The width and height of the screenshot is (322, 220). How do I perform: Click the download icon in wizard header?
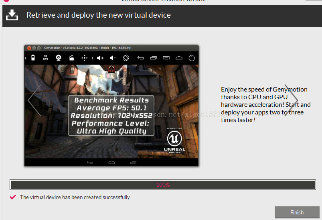coord(12,15)
